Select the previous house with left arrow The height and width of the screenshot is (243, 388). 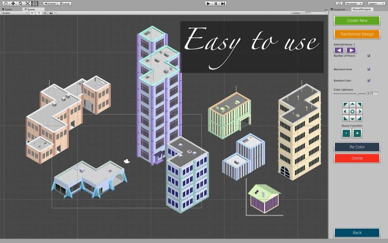tap(339, 50)
